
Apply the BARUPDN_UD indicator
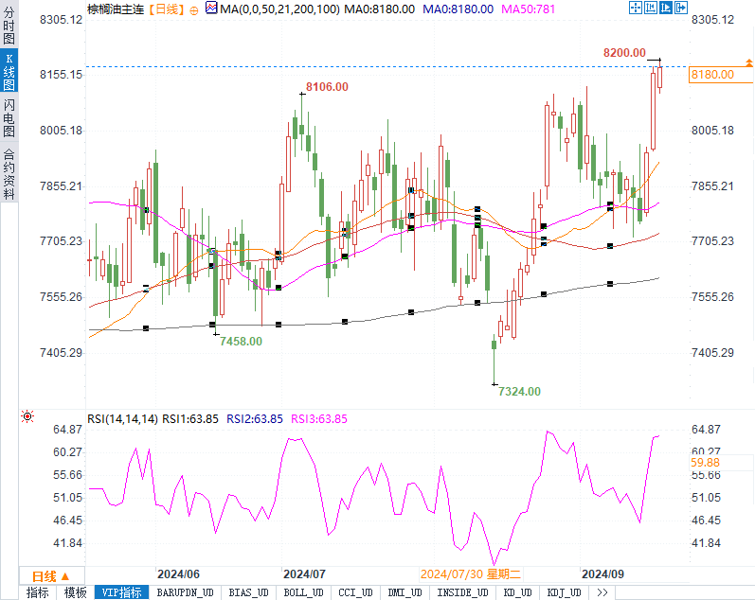(x=186, y=592)
